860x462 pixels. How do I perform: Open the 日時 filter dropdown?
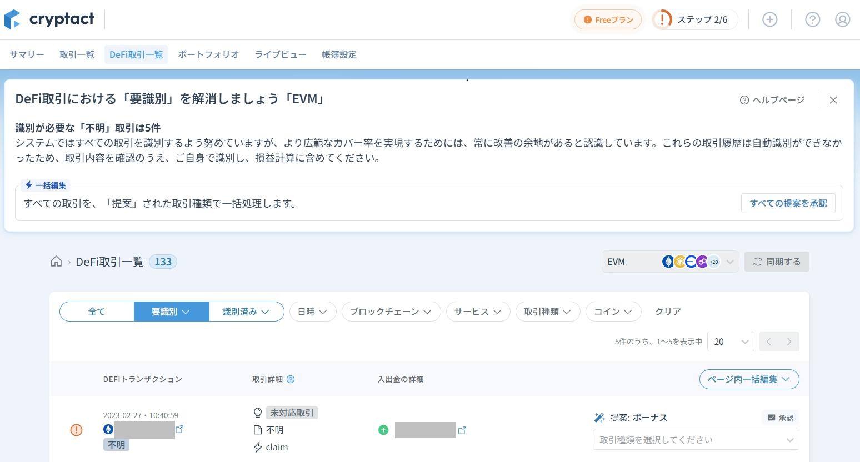point(313,312)
